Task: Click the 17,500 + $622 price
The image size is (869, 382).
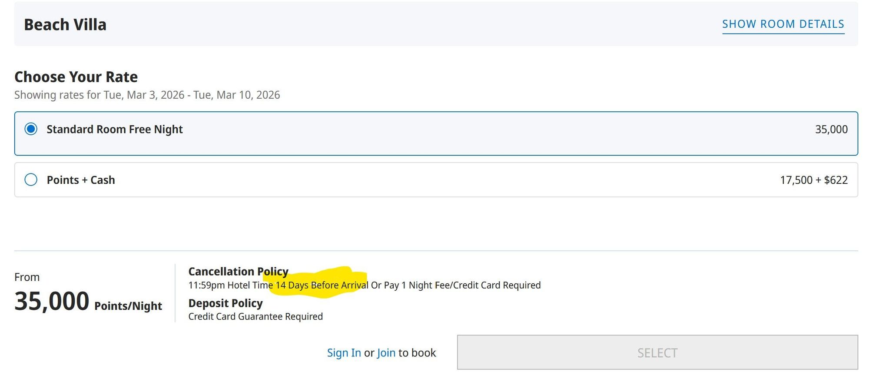Action: [814, 180]
